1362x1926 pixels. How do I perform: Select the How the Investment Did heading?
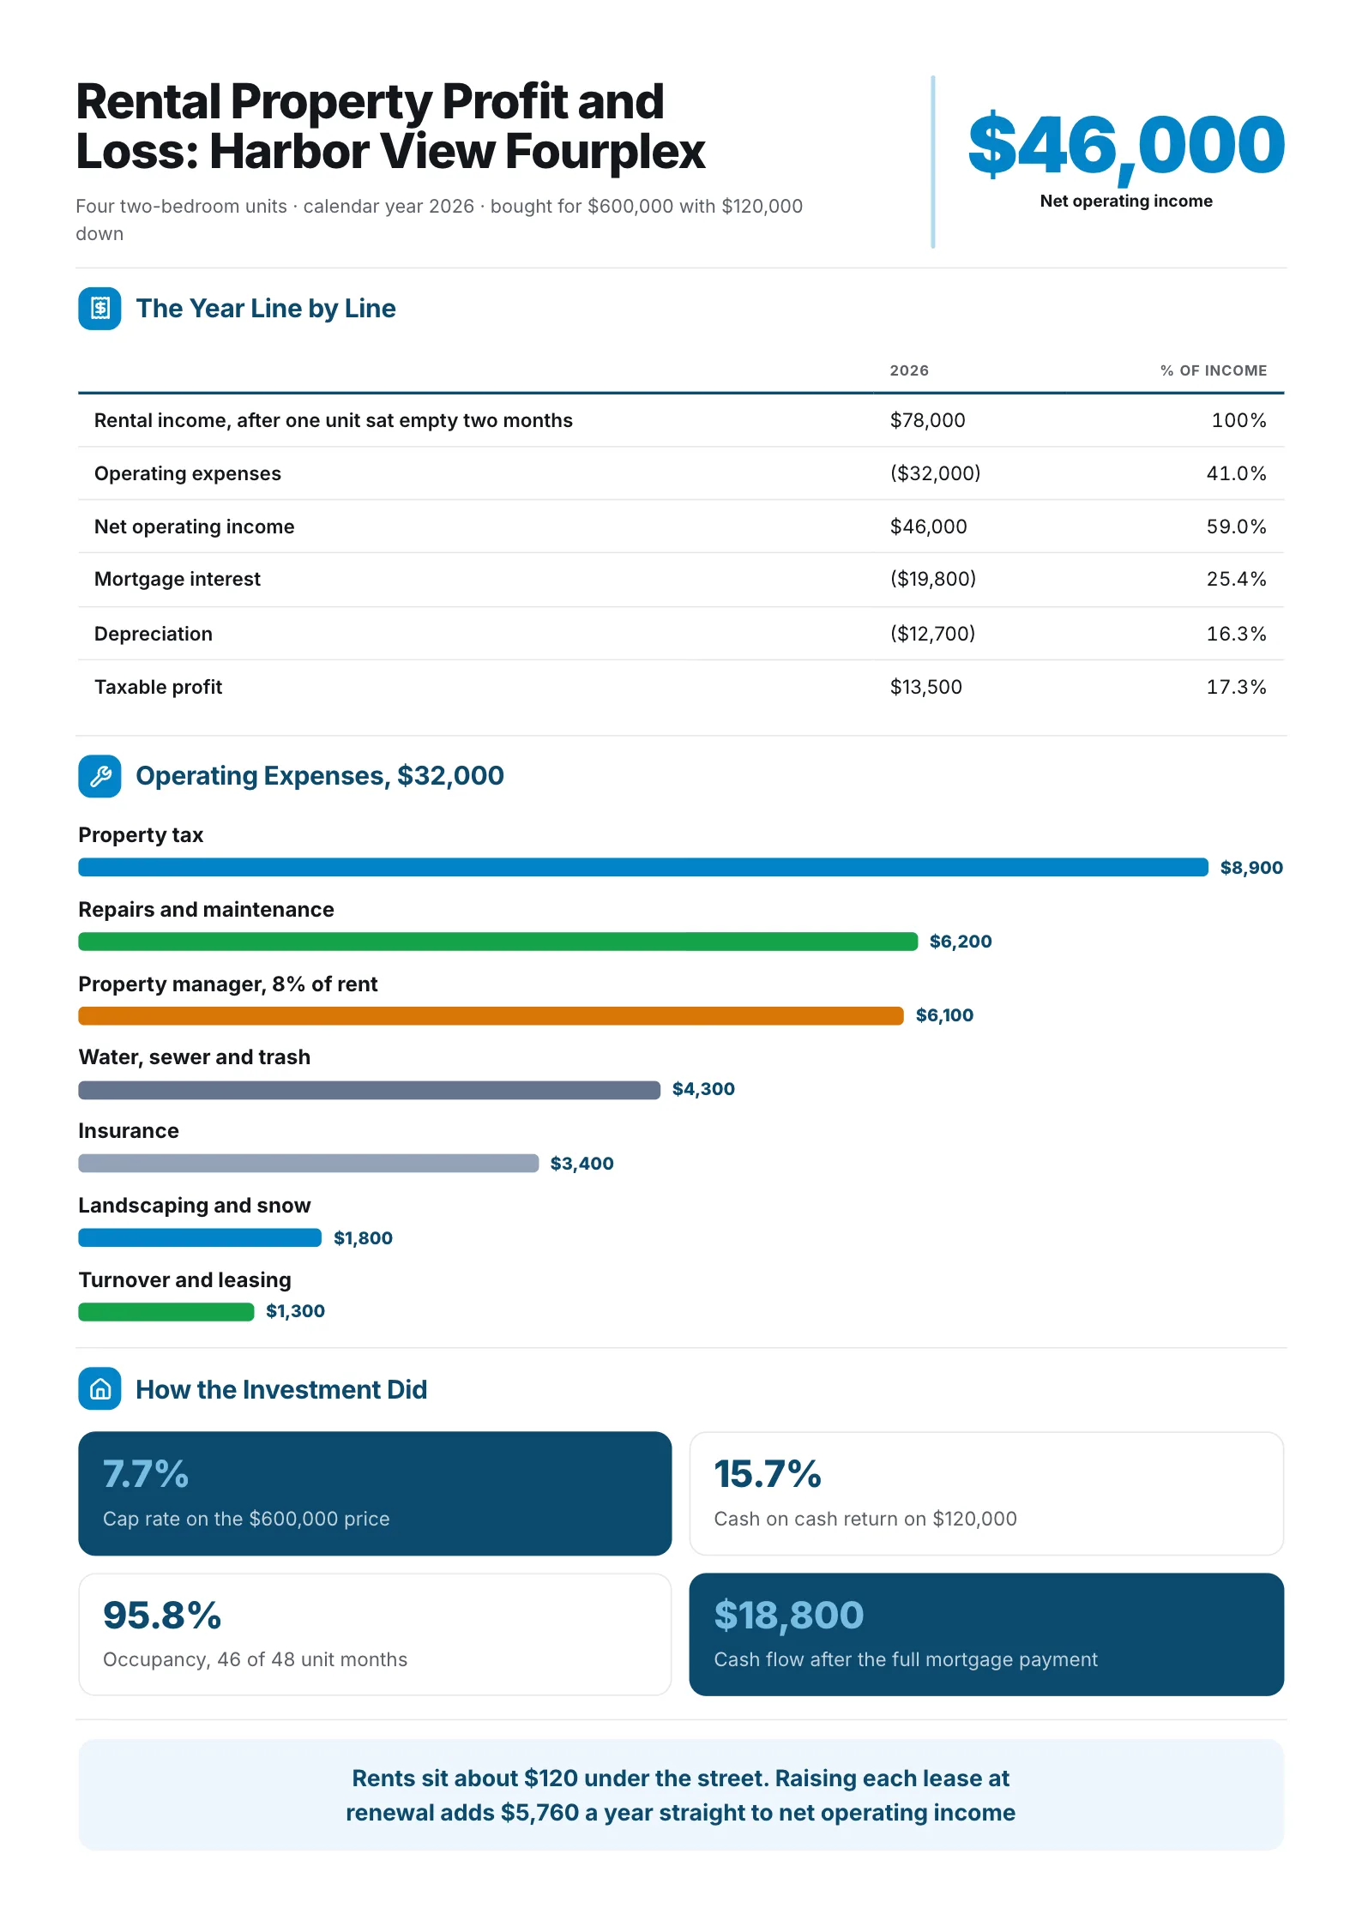click(281, 1389)
